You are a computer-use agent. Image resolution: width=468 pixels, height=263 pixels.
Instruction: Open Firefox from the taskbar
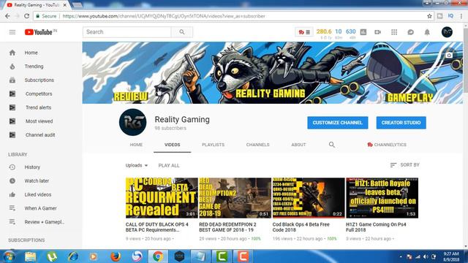(x=116, y=256)
